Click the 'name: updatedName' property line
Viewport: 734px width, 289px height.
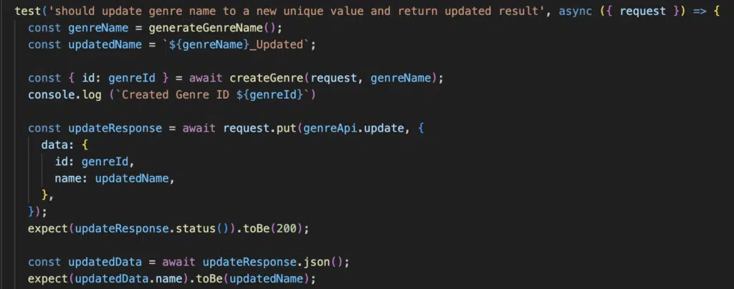pyautogui.click(x=115, y=178)
